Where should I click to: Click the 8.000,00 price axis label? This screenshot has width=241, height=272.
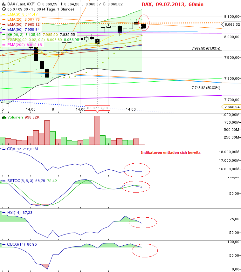232,37
